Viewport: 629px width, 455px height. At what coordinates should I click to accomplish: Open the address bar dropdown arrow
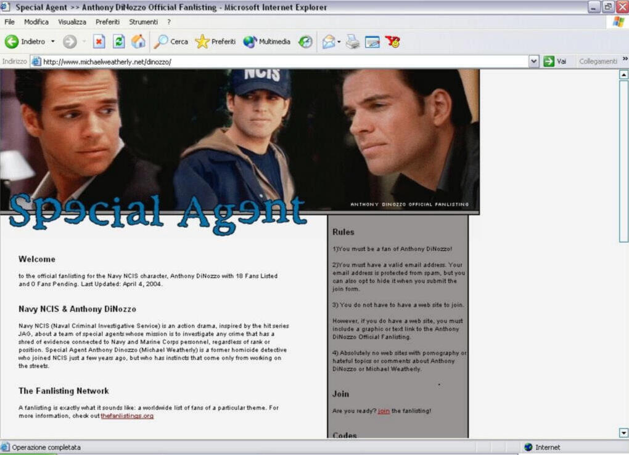(x=534, y=61)
